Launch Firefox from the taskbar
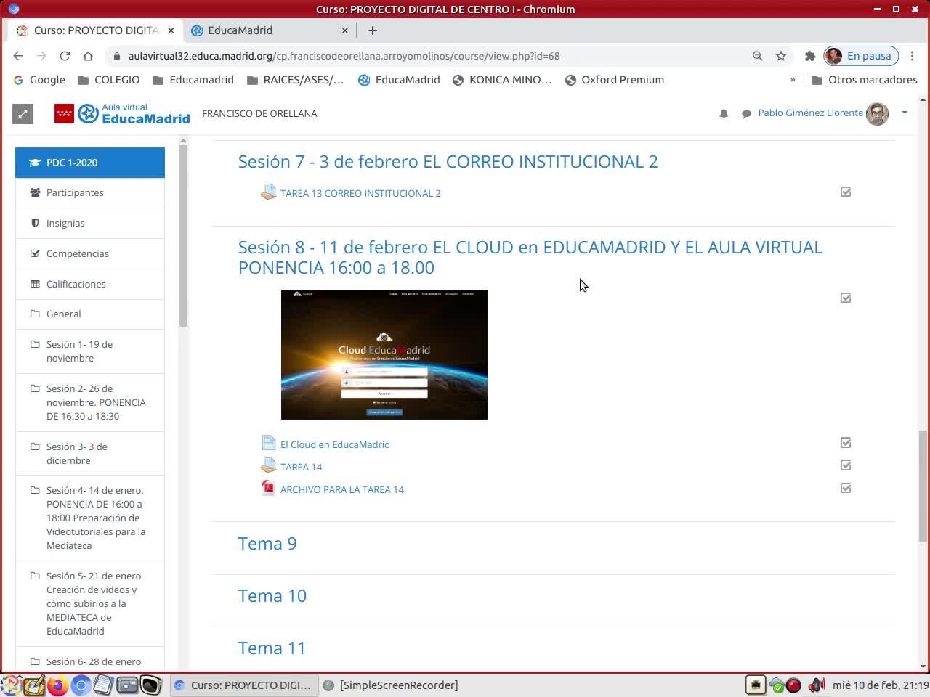The image size is (930, 697). 57,685
